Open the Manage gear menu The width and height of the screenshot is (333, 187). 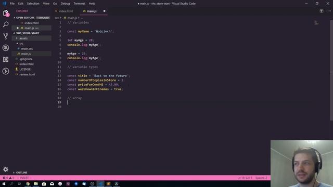(6, 169)
